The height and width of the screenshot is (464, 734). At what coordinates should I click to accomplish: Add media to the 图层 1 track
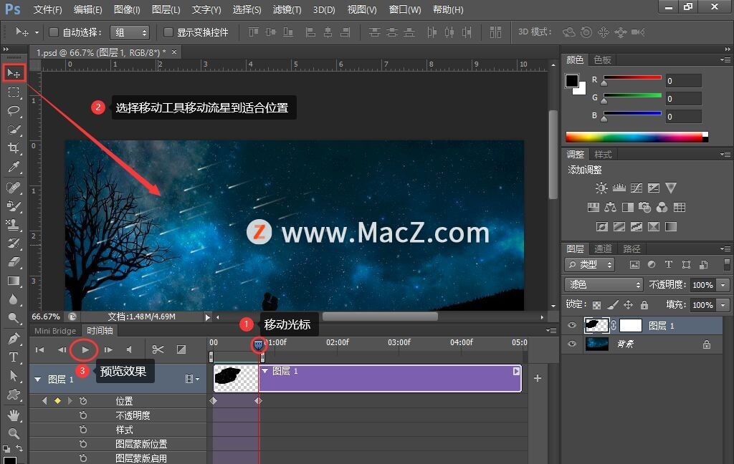pos(538,378)
